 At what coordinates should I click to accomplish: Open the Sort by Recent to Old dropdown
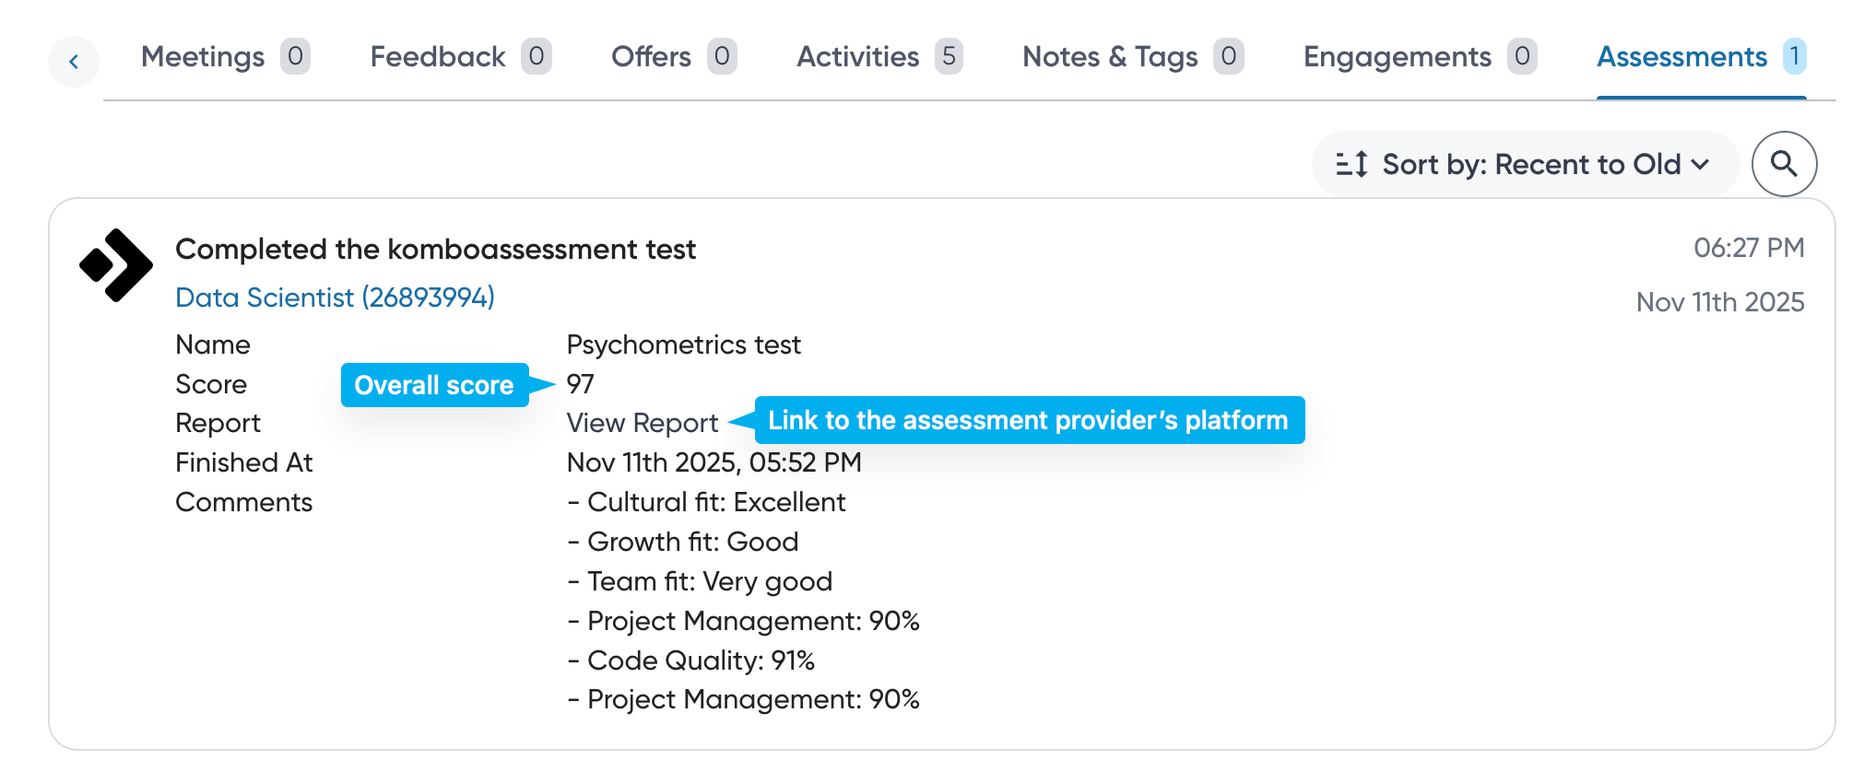(x=1525, y=164)
